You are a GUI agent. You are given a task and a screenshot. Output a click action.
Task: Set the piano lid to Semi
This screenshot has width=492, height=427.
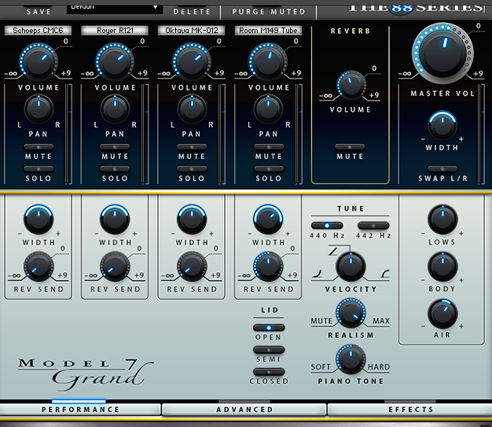click(269, 349)
